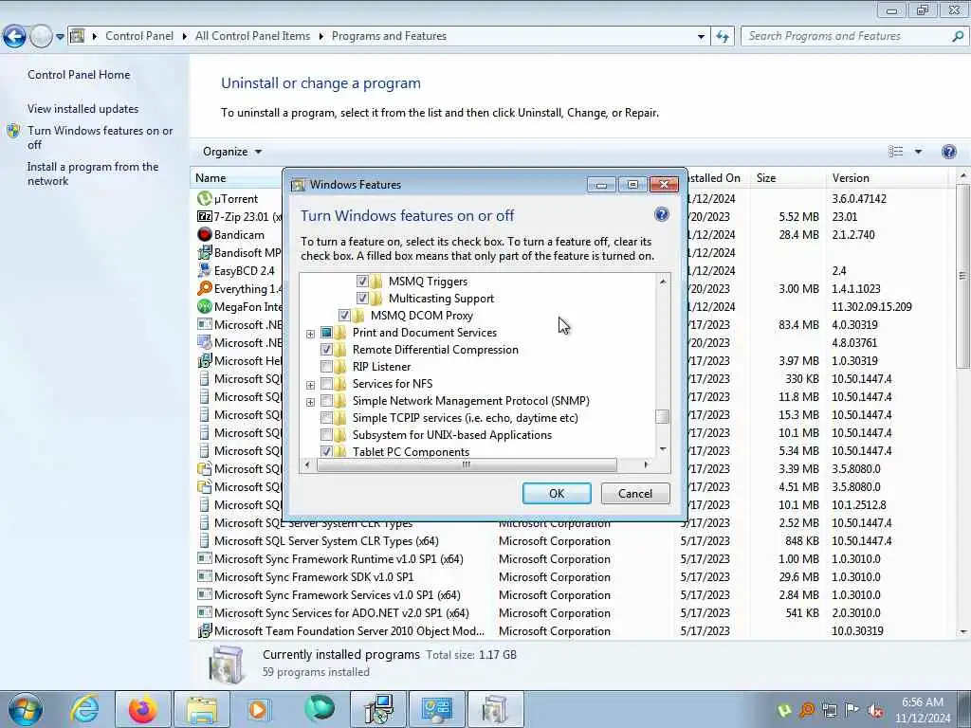Launch Internet Explorer from taskbar
Screen dimensions: 971x728
(84, 709)
